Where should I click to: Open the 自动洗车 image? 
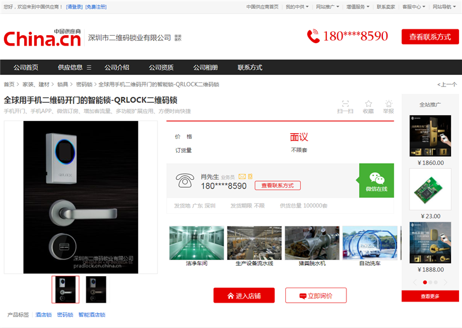(x=370, y=243)
